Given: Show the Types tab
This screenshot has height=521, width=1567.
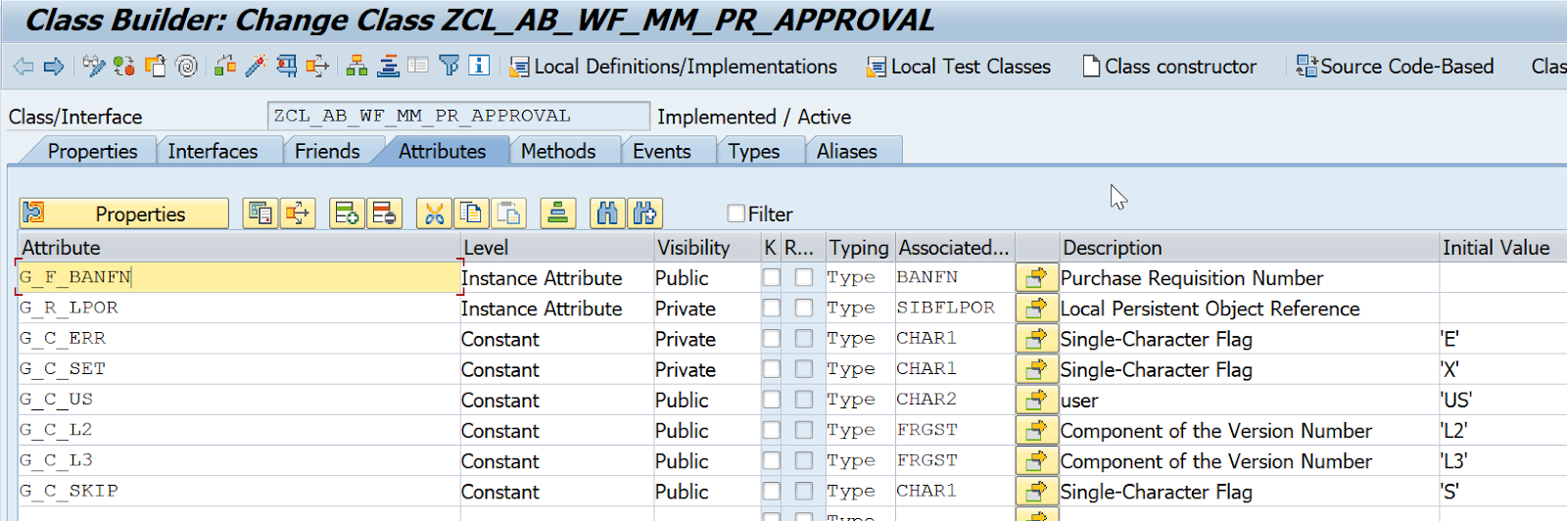Looking at the screenshot, I should (x=754, y=151).
